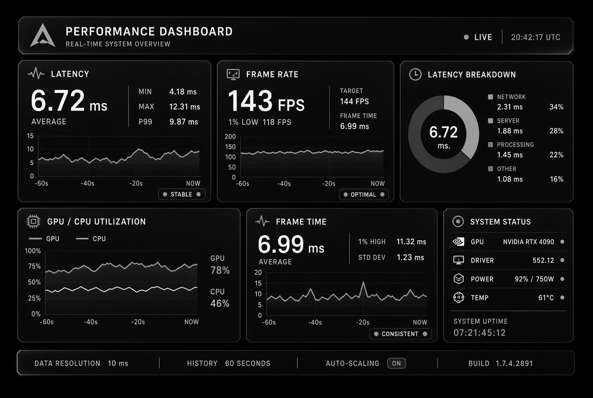Click the Performance Dashboard title
This screenshot has width=593, height=398.
tap(149, 31)
